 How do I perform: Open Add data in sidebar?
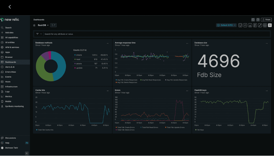click(x=9, y=32)
